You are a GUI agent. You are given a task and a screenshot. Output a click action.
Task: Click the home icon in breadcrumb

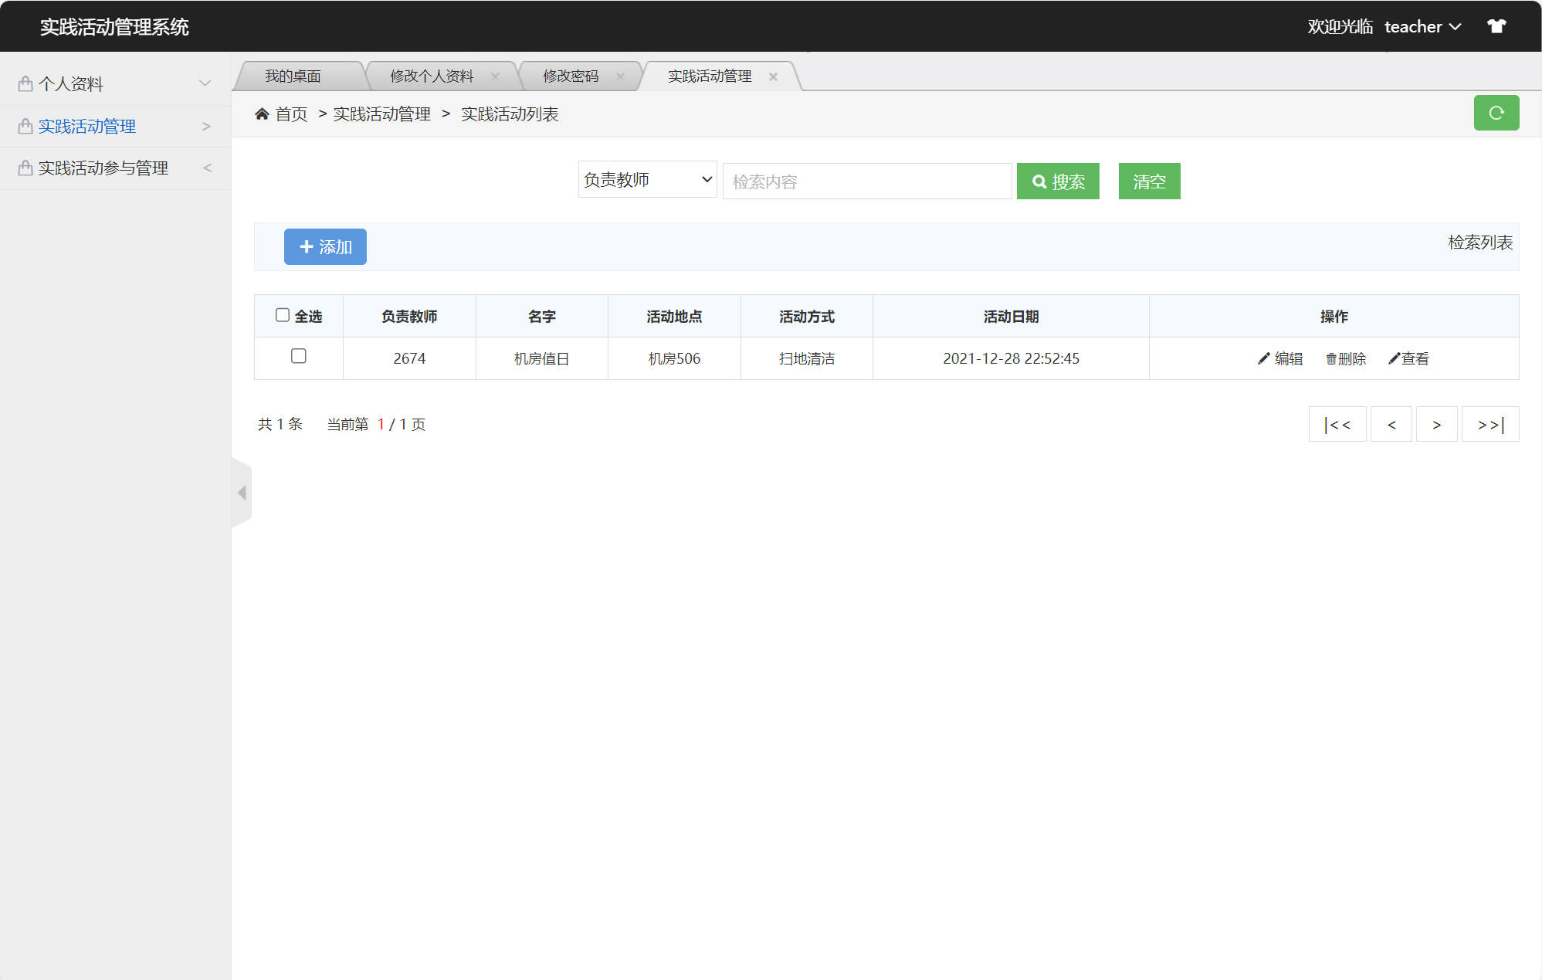(263, 114)
